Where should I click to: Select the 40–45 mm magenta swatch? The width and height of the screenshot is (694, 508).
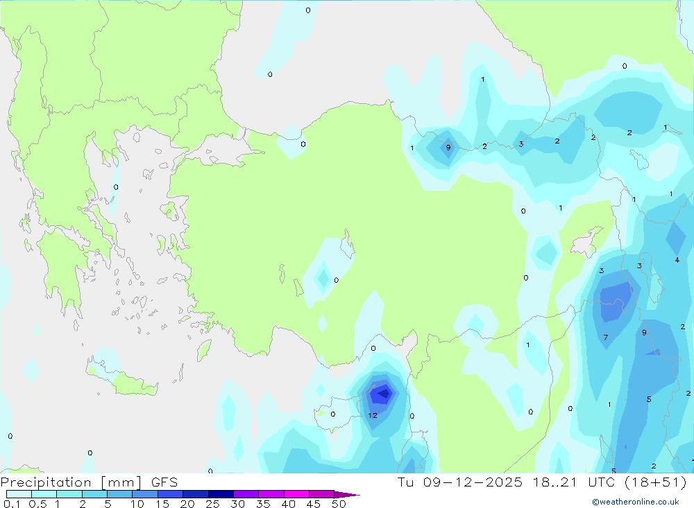(296, 494)
